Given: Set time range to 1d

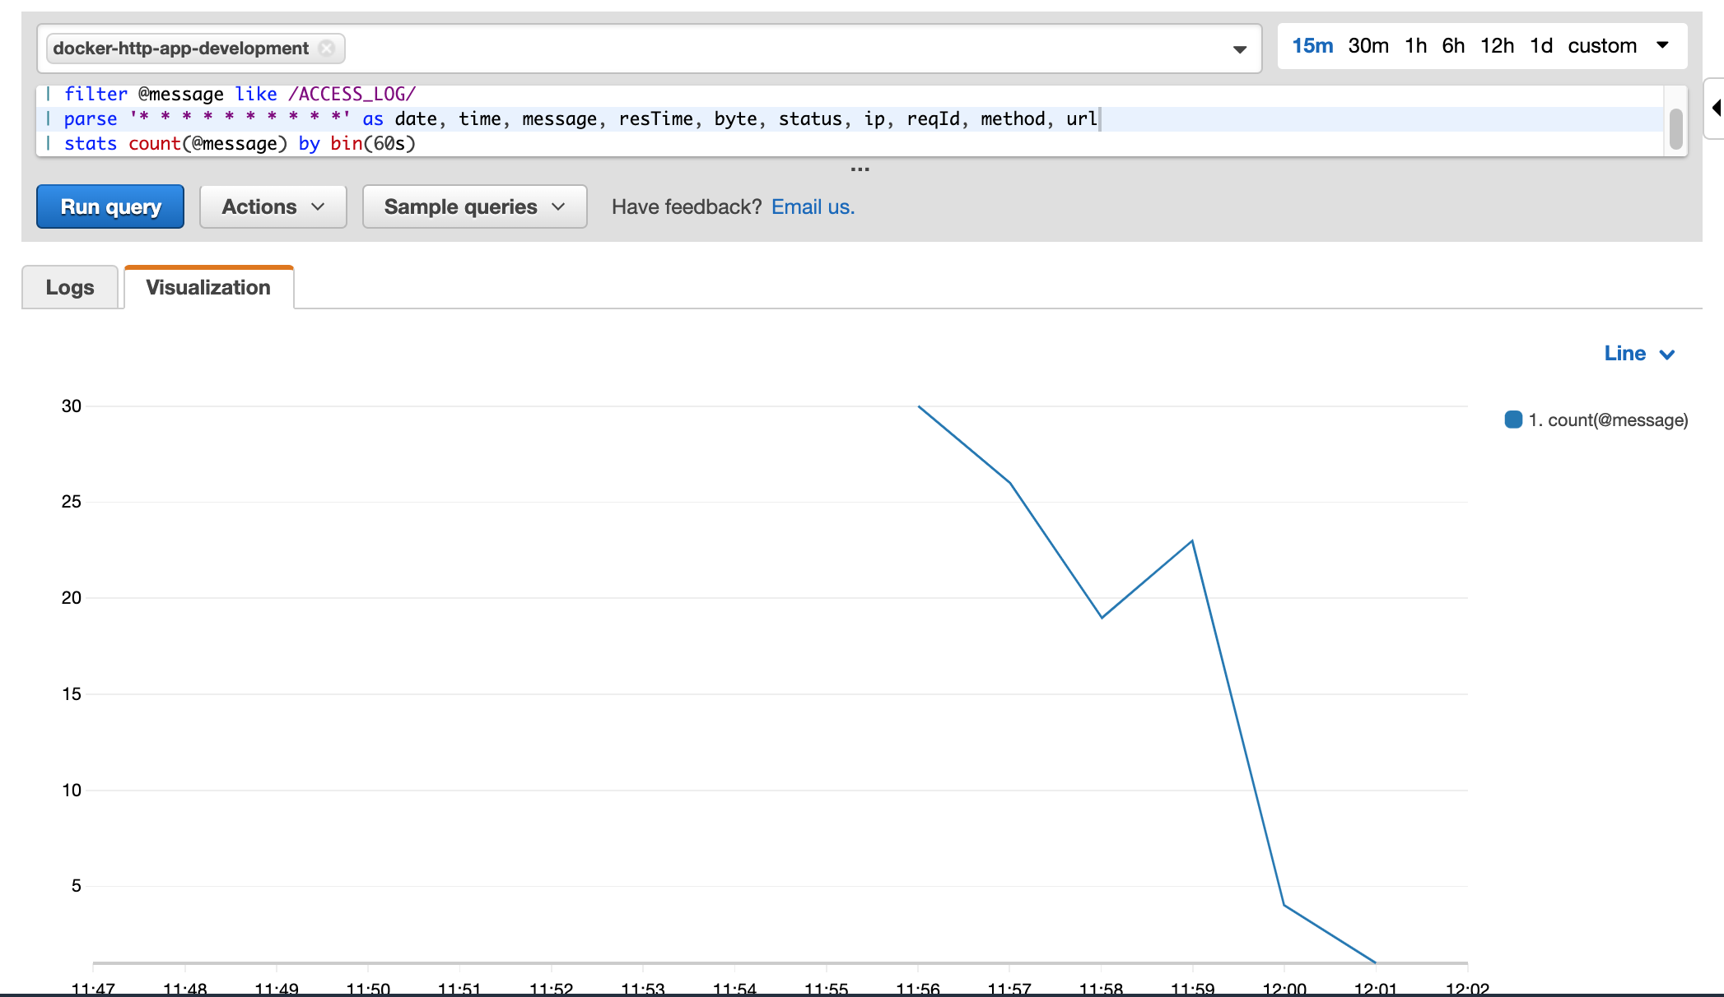Looking at the screenshot, I should click(1540, 46).
